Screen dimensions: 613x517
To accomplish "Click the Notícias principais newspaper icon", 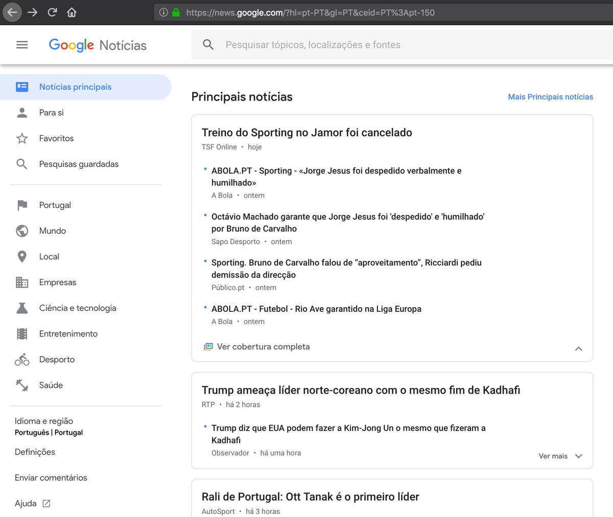I will tap(22, 87).
